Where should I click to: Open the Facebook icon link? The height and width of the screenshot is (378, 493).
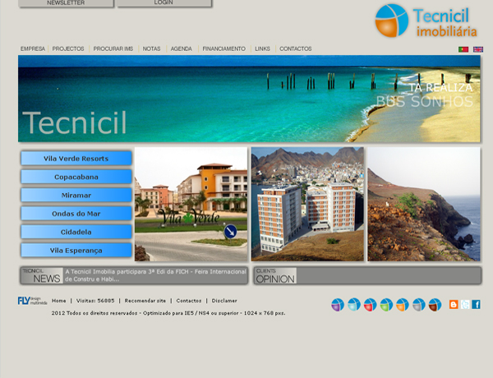(476, 304)
